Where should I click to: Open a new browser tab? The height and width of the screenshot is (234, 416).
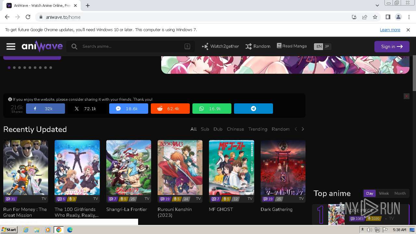88,6
